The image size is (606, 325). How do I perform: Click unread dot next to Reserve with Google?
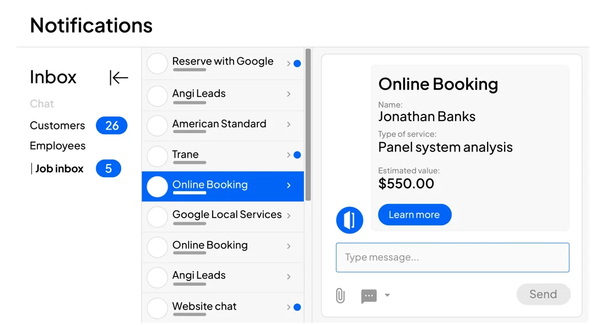coord(297,63)
